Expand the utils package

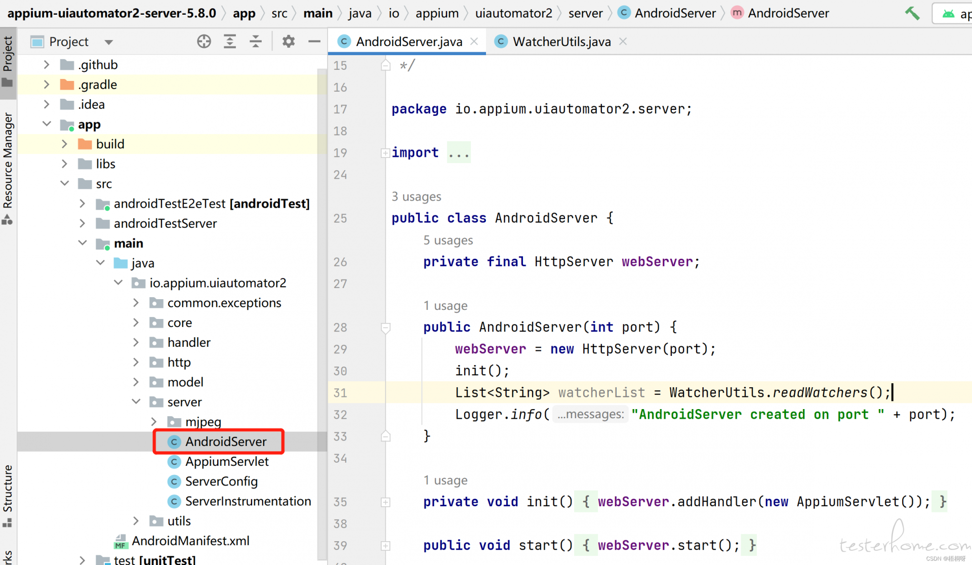click(x=136, y=521)
